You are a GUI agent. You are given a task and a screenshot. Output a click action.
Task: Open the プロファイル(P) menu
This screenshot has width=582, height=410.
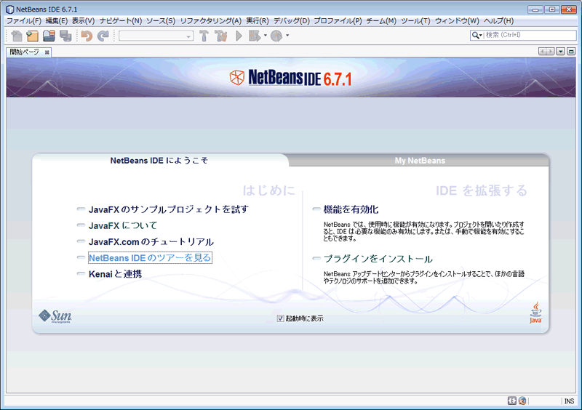[338, 21]
